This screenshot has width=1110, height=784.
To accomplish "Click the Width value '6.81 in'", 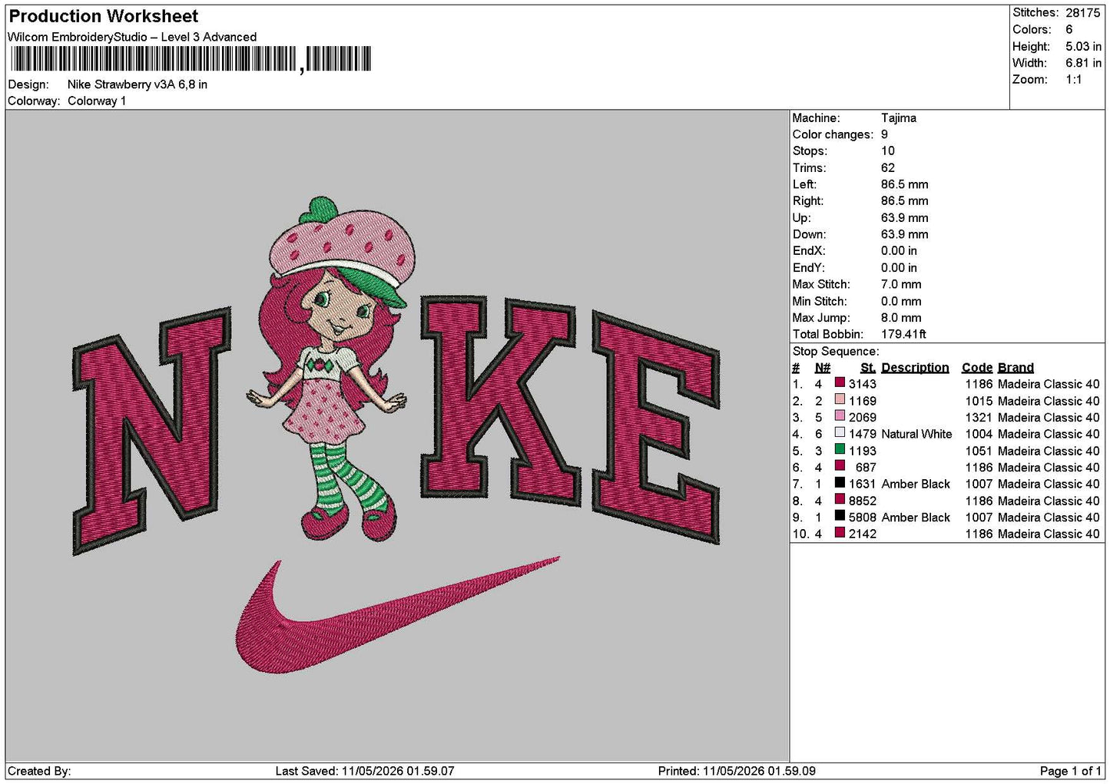I will 1083,63.
